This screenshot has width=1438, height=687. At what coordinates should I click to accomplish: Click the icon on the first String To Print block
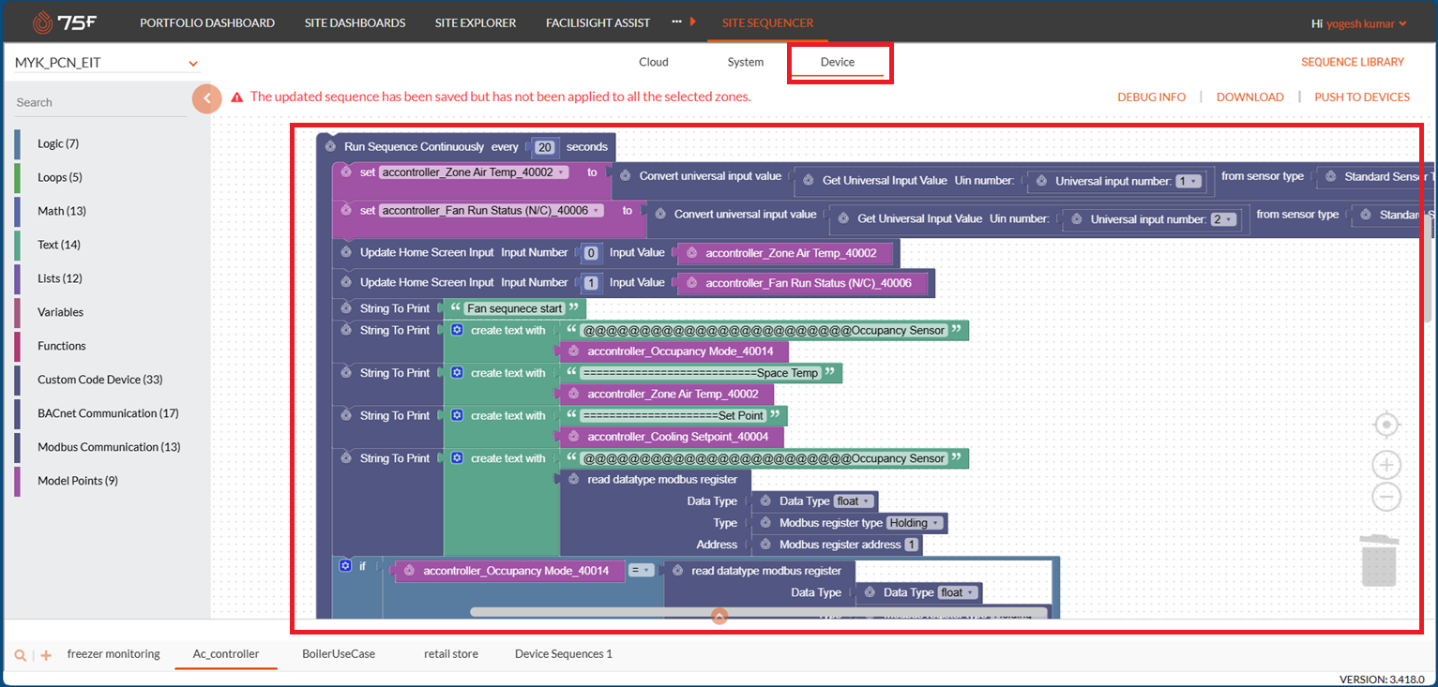[x=346, y=308]
